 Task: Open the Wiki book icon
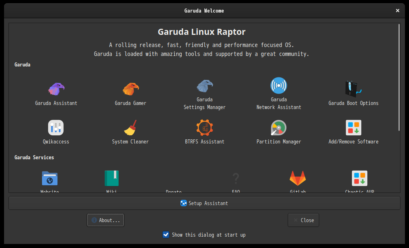click(x=112, y=178)
